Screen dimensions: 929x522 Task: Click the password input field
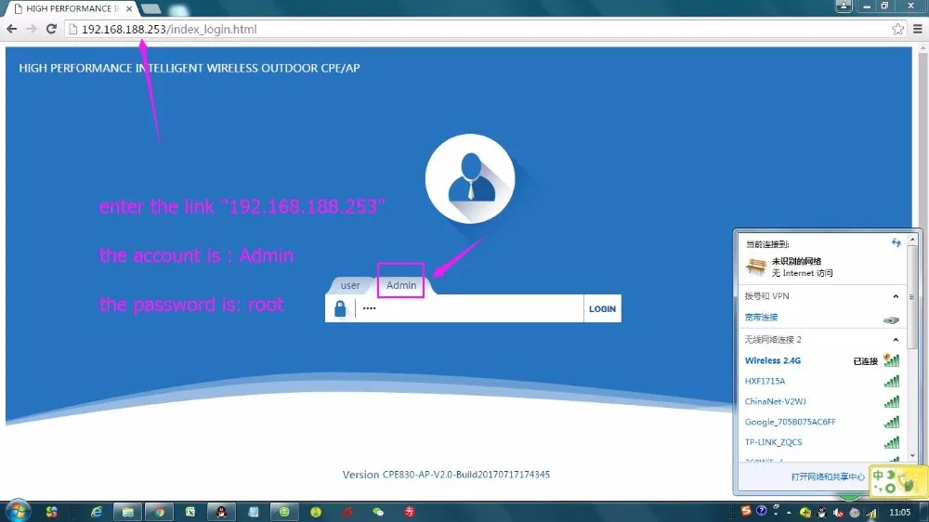click(x=469, y=308)
